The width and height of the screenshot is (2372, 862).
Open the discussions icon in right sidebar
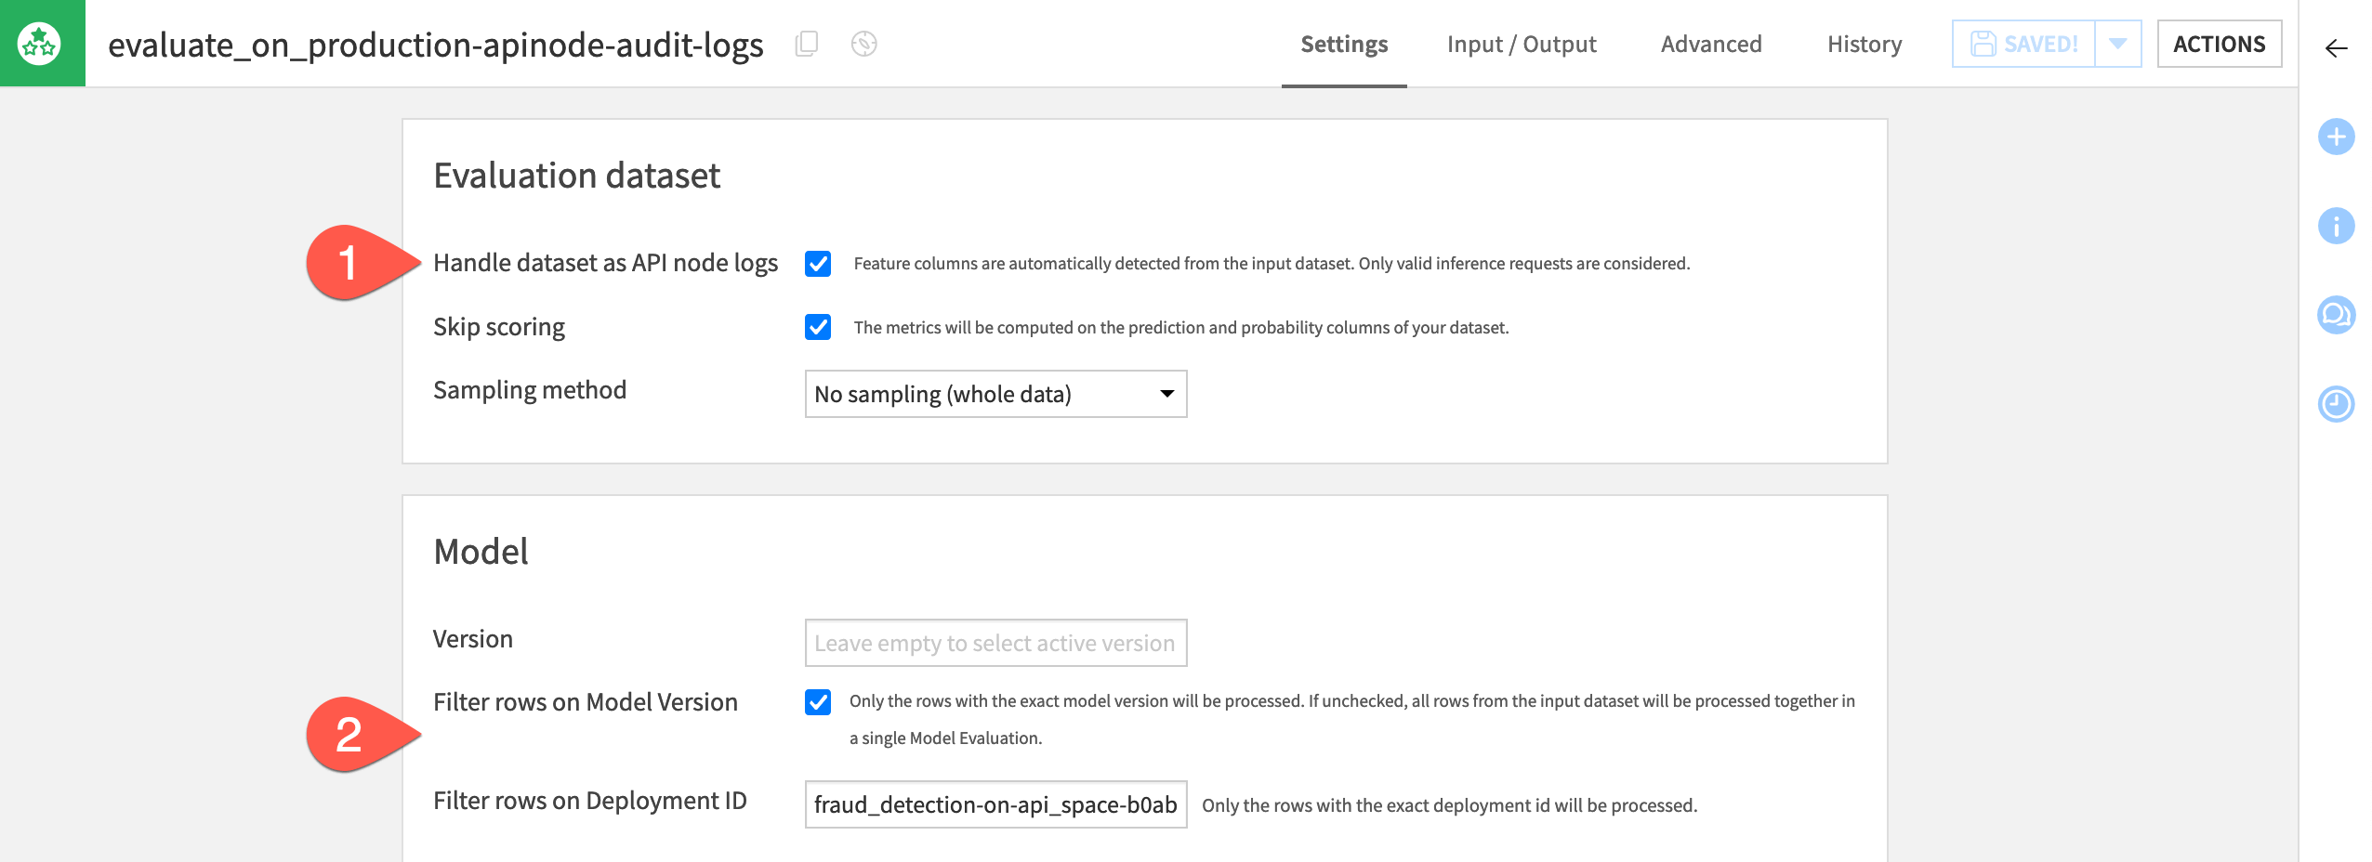pyautogui.click(x=2336, y=314)
